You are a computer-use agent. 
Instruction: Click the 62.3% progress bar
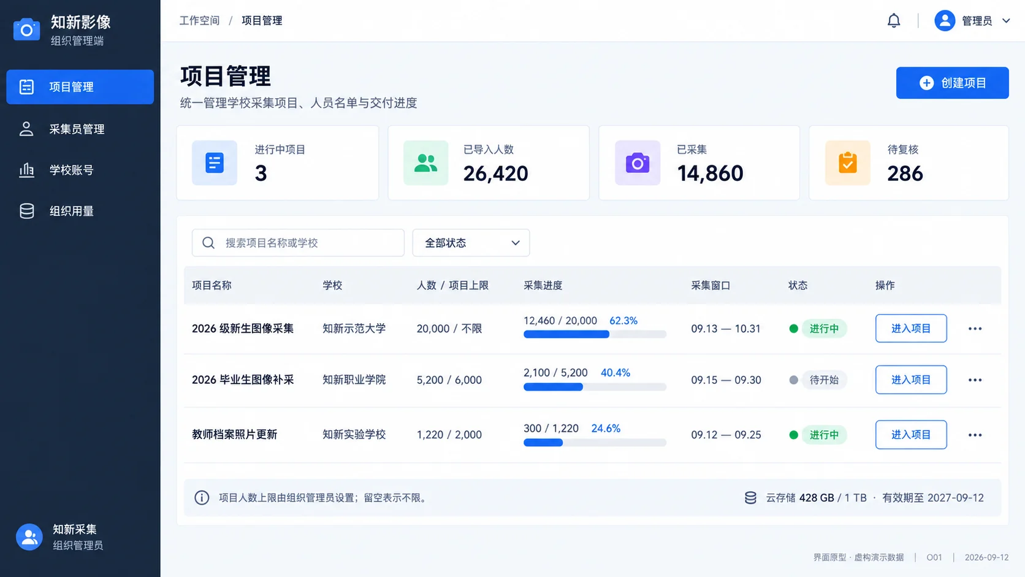click(x=595, y=334)
